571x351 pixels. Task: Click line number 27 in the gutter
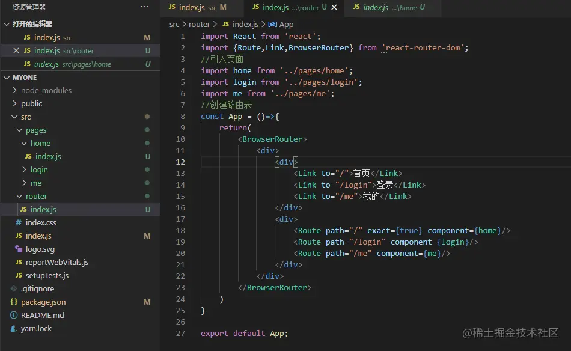[x=181, y=333]
